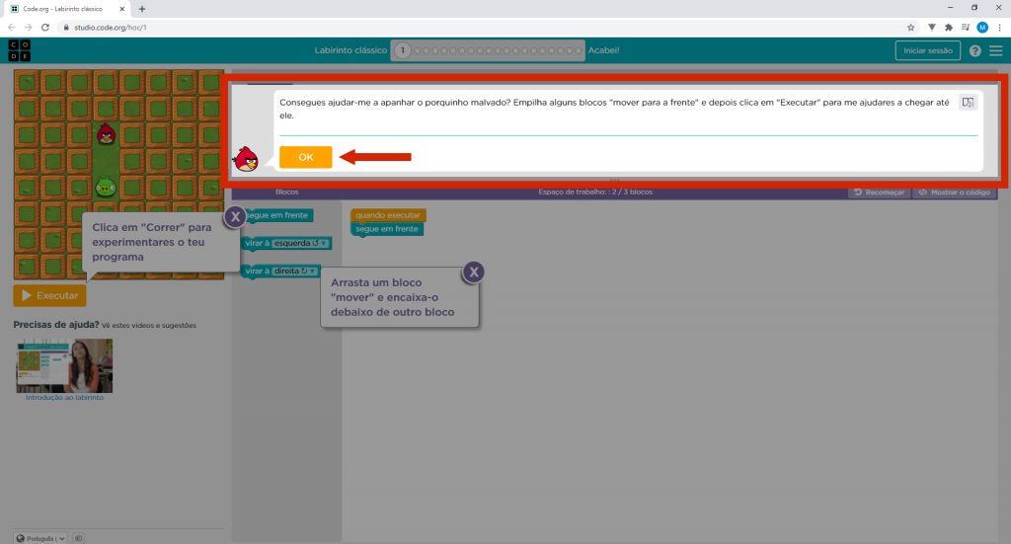This screenshot has height=544, width=1011.
Task: Select the toolbox "segue em frente" block
Action: tap(277, 215)
